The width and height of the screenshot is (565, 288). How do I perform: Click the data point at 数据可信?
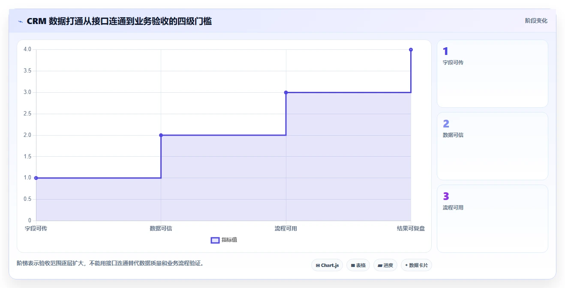(x=161, y=135)
